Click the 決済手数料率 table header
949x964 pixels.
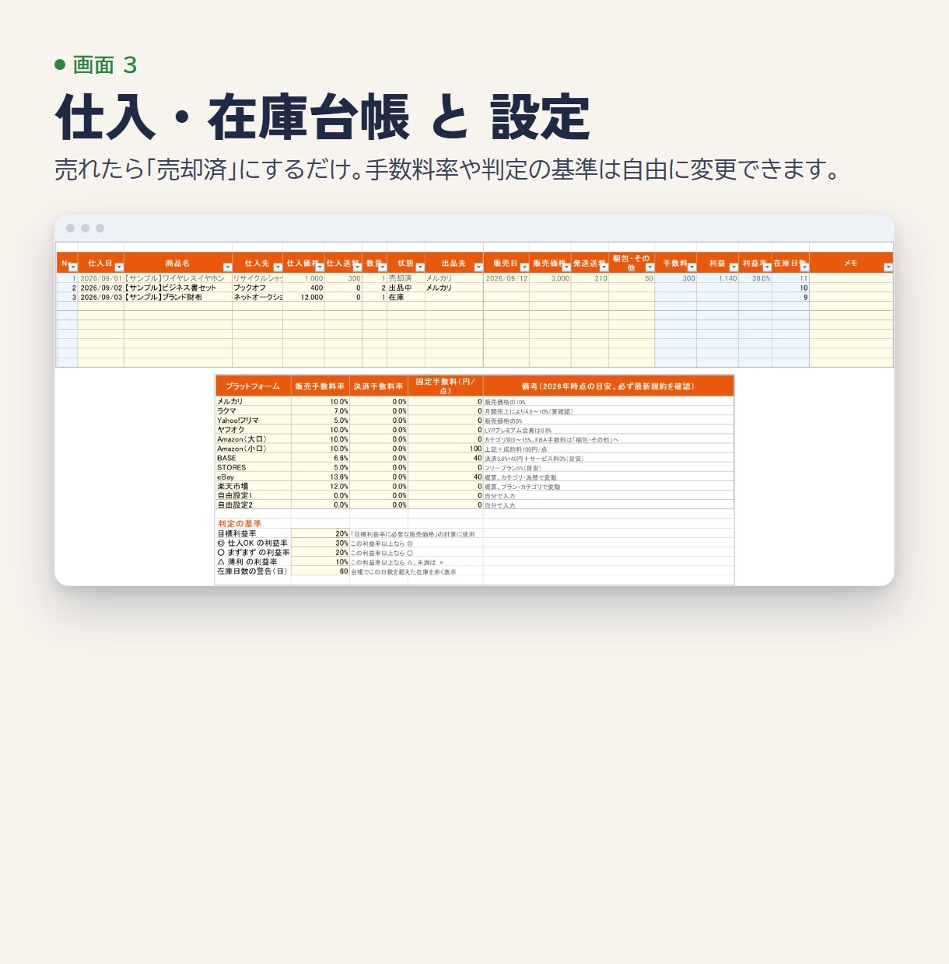(x=379, y=386)
